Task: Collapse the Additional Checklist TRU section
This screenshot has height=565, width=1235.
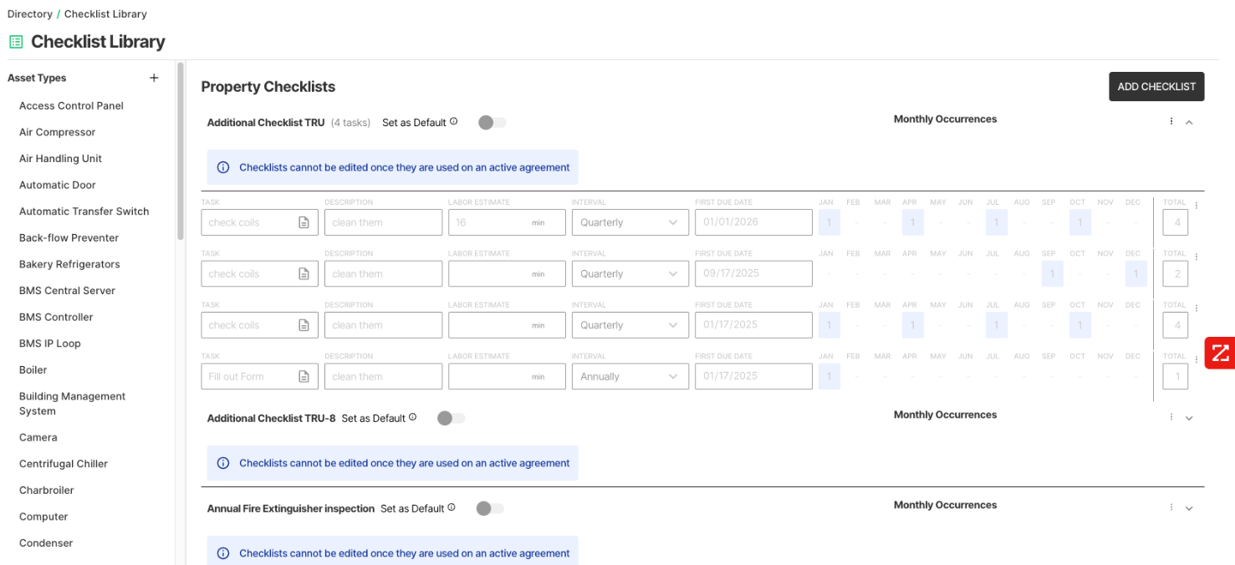Action: coord(1189,123)
